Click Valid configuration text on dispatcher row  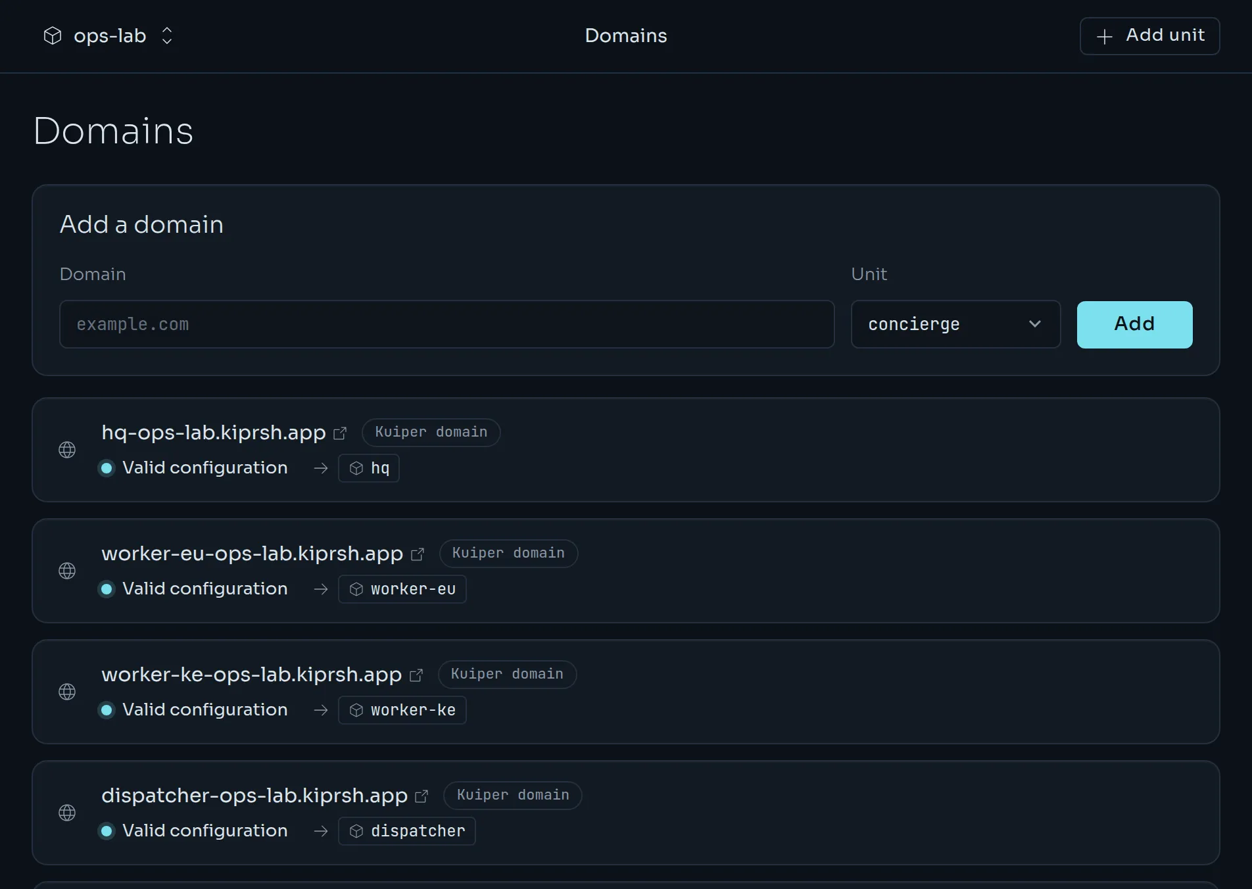pyautogui.click(x=205, y=830)
